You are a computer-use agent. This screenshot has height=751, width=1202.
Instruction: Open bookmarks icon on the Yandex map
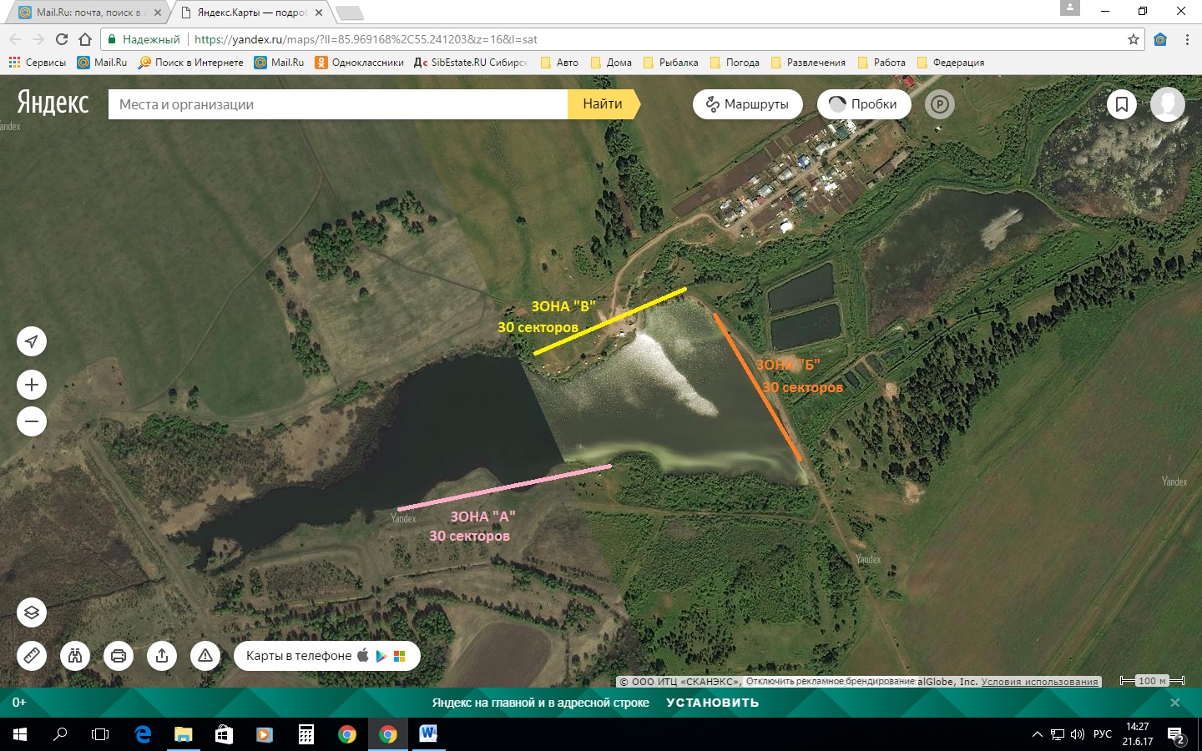tap(1122, 104)
